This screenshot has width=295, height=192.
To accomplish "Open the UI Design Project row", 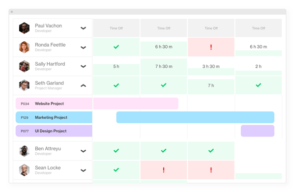I will click(x=54, y=131).
